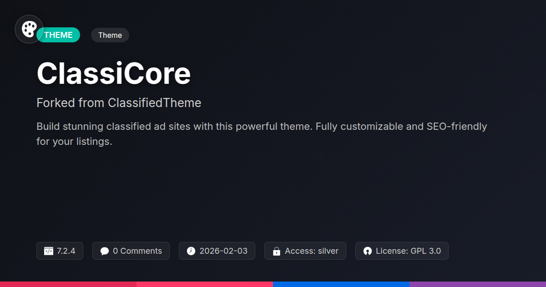Viewport: 546px width, 287px height.
Task: Click the ClassiCore title
Action: 114,74
